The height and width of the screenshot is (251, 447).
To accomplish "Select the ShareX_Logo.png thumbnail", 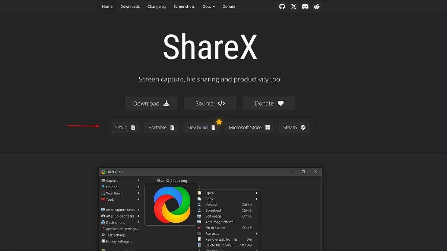I will 172,205.
